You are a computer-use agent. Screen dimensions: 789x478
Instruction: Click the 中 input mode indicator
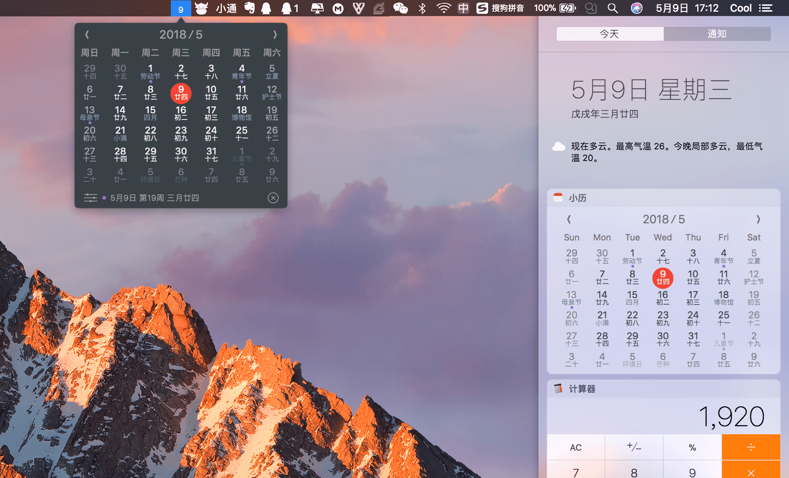tap(463, 8)
